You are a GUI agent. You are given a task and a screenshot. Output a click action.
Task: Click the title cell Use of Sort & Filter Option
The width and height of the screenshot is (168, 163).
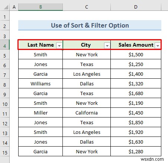coord(90,25)
